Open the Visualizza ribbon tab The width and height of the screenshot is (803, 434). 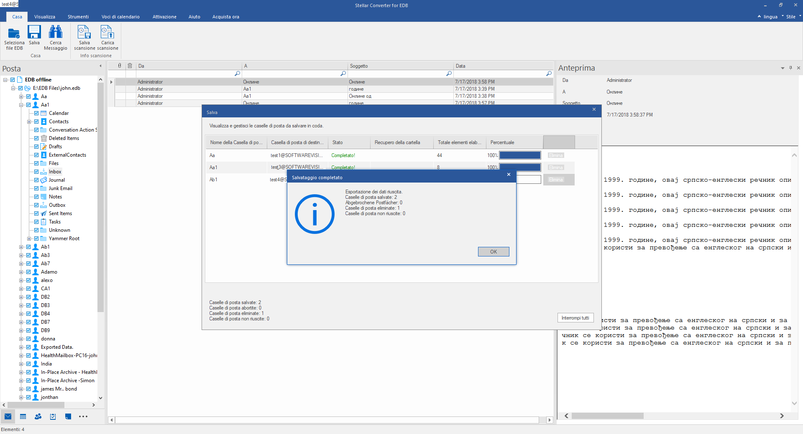[45, 17]
